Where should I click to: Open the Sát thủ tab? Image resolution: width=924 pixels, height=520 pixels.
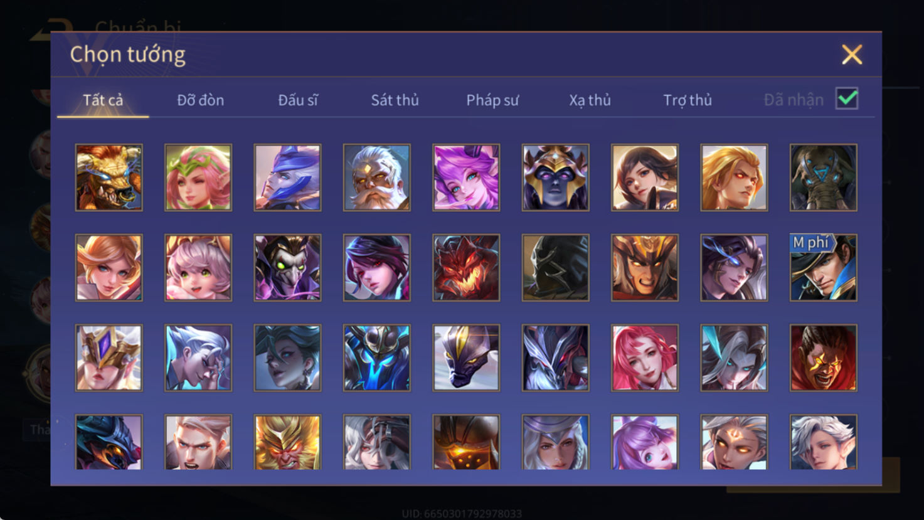tap(395, 100)
